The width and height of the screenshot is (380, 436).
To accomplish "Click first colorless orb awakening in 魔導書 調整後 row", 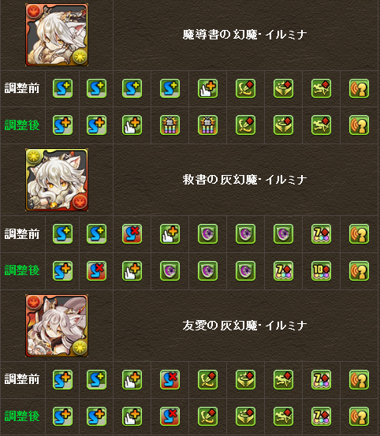I will pos(170,125).
